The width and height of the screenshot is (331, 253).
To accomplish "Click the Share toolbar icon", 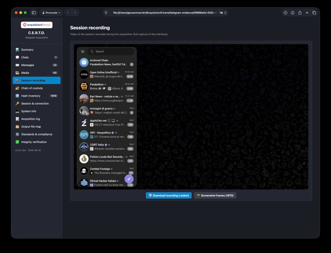I will click(300, 13).
